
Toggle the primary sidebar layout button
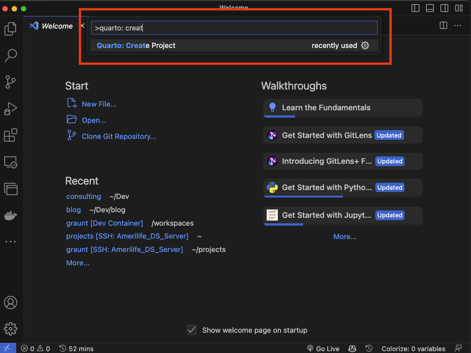415,8
